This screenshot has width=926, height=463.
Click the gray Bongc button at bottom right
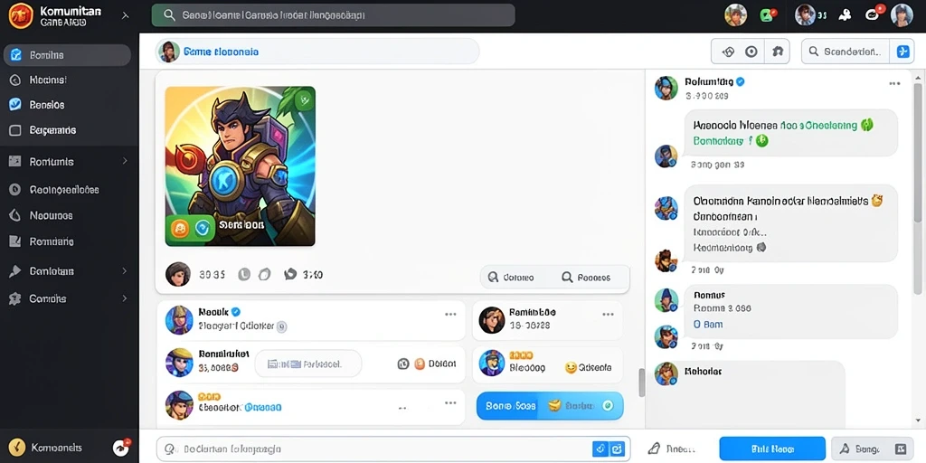click(x=873, y=449)
